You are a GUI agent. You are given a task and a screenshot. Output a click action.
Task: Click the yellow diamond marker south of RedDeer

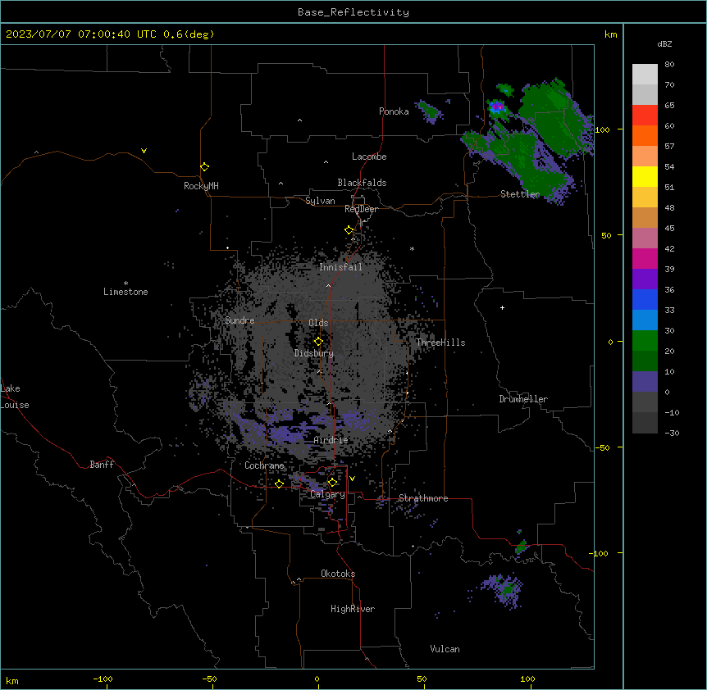(x=349, y=230)
